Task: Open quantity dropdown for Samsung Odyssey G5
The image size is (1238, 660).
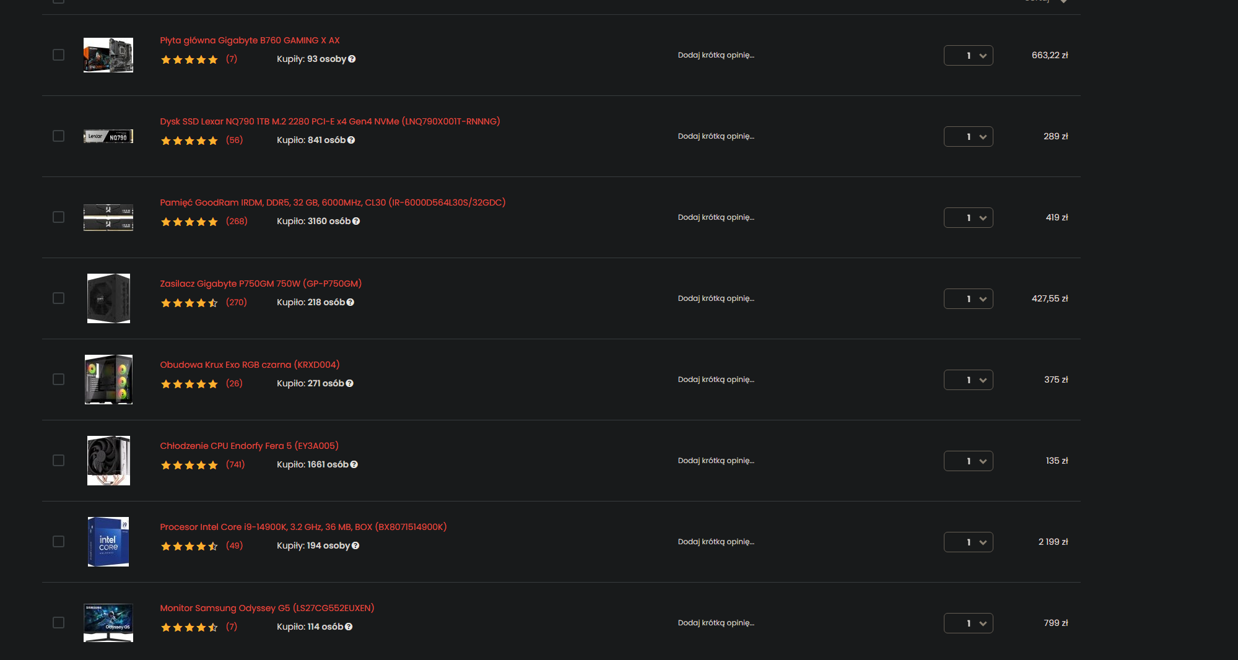Action: [x=969, y=623]
